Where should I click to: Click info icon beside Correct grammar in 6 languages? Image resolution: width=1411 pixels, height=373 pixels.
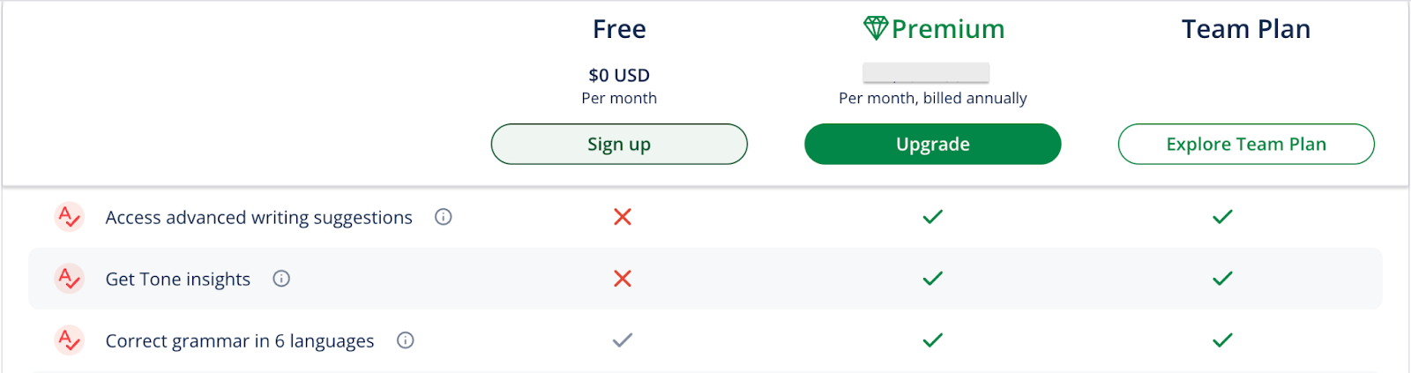[x=406, y=340]
